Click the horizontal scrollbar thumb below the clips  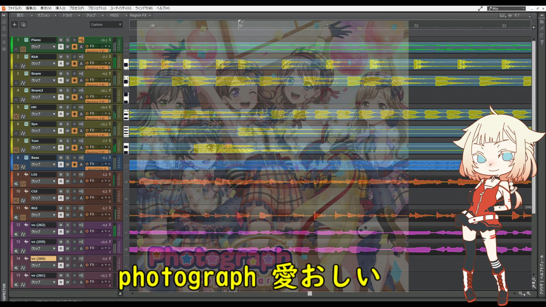[309, 293]
